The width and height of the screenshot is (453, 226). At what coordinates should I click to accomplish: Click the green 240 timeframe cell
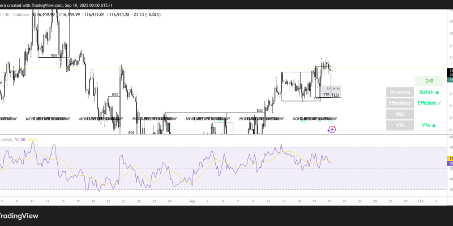(429, 81)
